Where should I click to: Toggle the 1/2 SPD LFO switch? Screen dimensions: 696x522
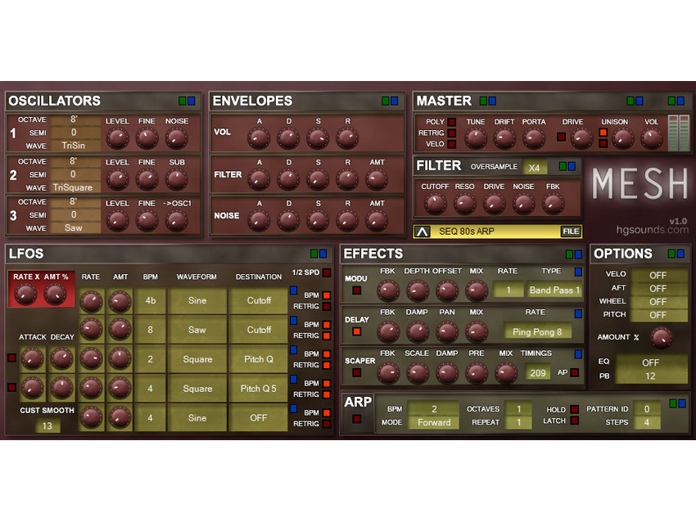click(327, 272)
